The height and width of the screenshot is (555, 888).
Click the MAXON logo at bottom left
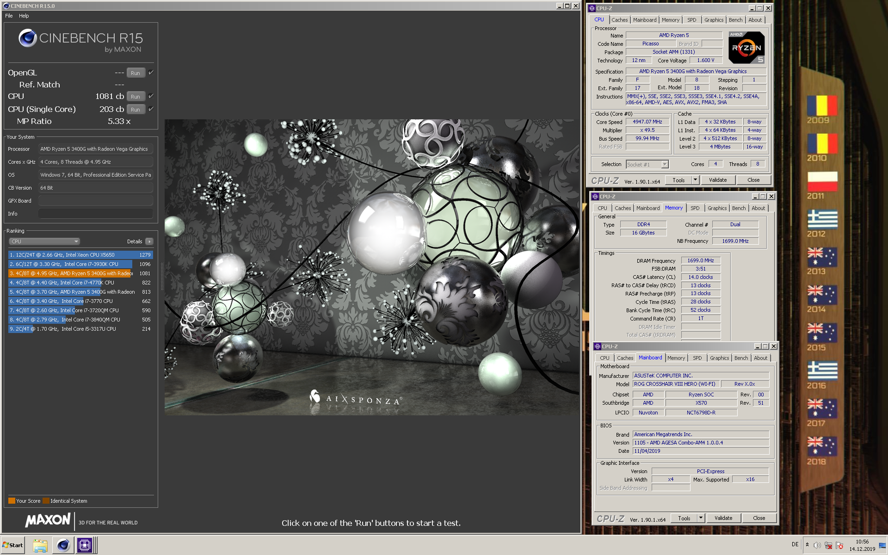point(48,520)
